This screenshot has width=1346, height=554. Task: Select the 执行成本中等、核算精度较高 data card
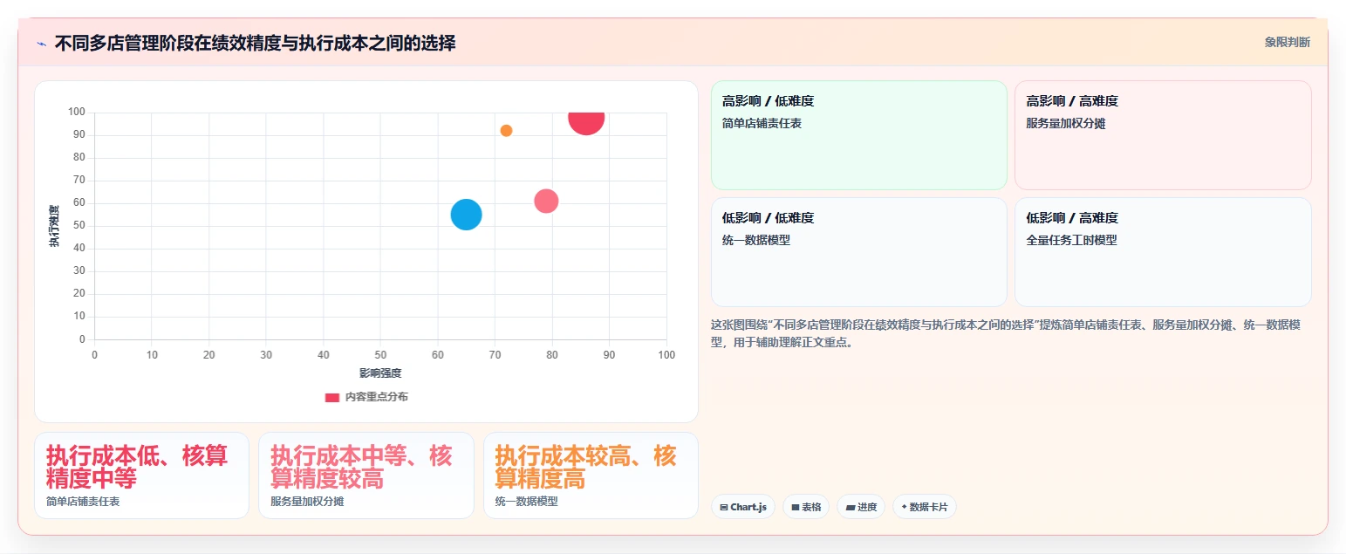tap(366, 475)
